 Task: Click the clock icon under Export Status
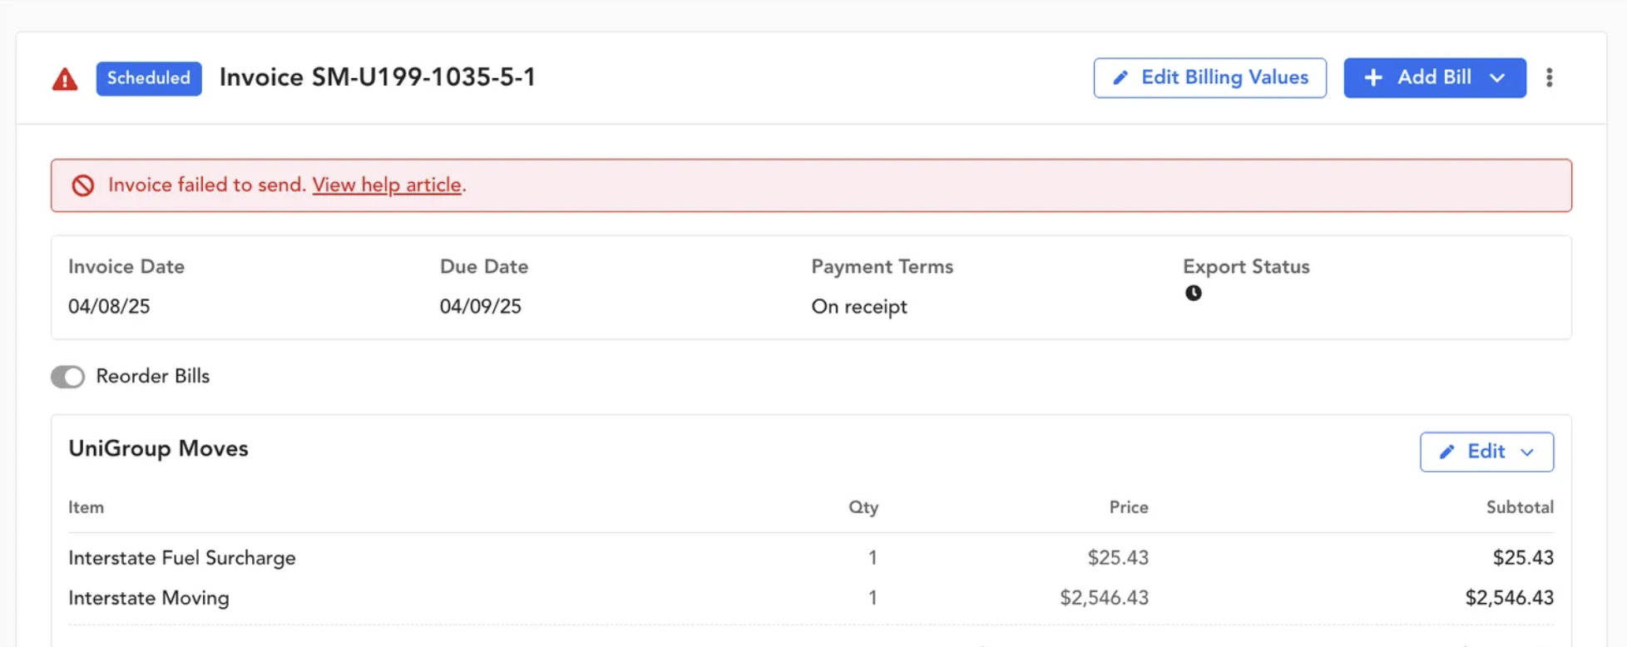(1193, 293)
